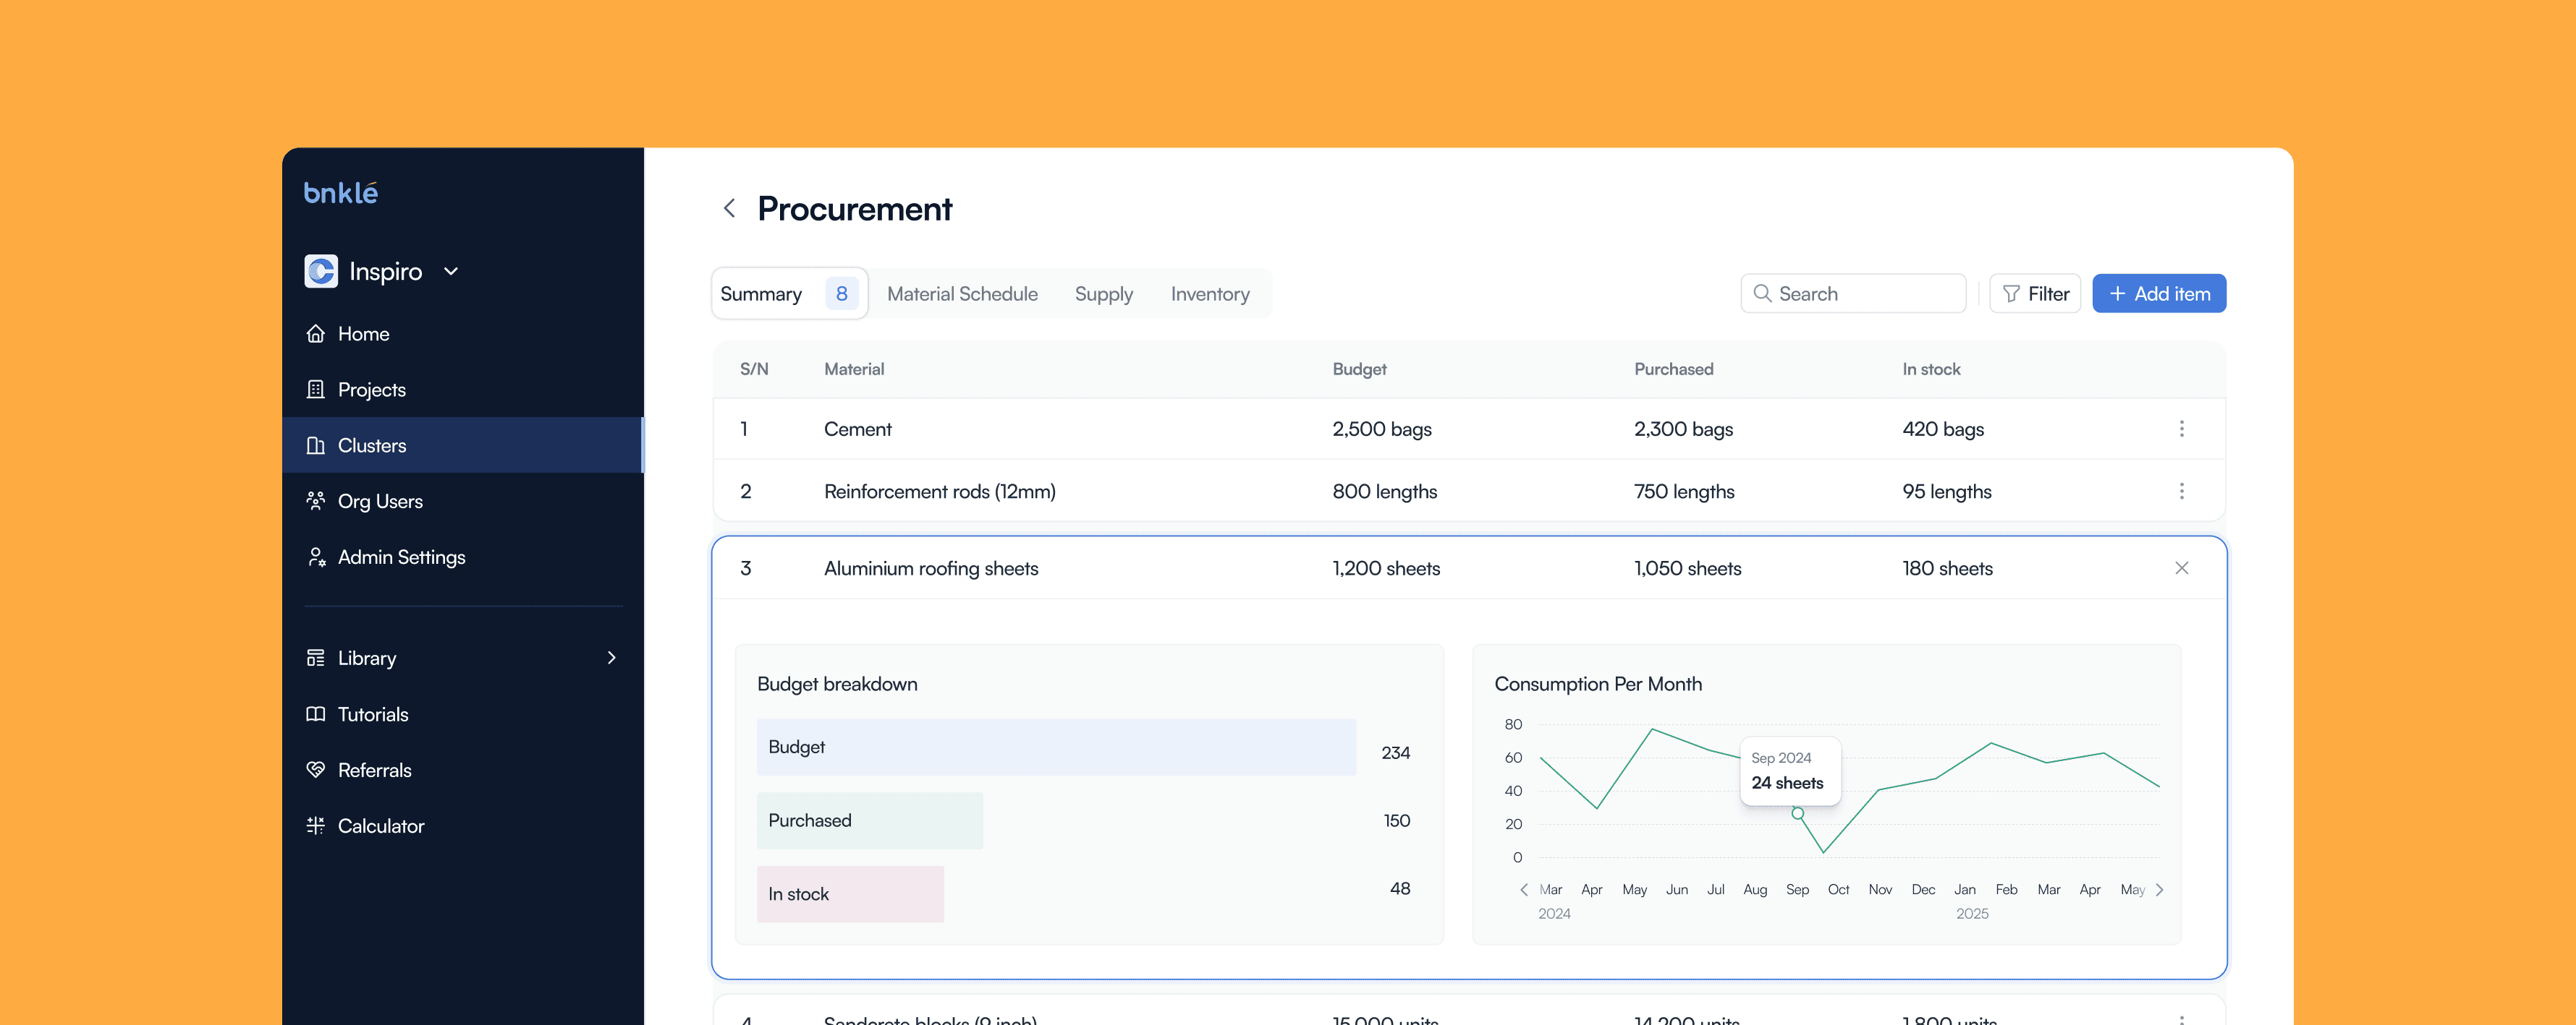The height and width of the screenshot is (1025, 2576).
Task: Click into the Search field
Action: tap(1853, 293)
